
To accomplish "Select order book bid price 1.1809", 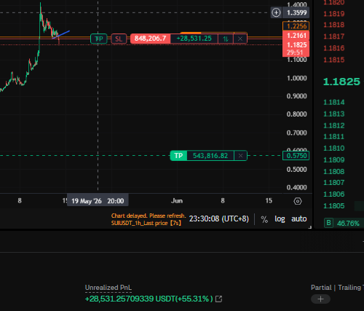I will coord(334,160).
